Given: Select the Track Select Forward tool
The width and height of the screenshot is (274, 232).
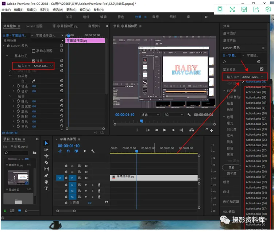Looking at the screenshot, I should (x=46, y=149).
